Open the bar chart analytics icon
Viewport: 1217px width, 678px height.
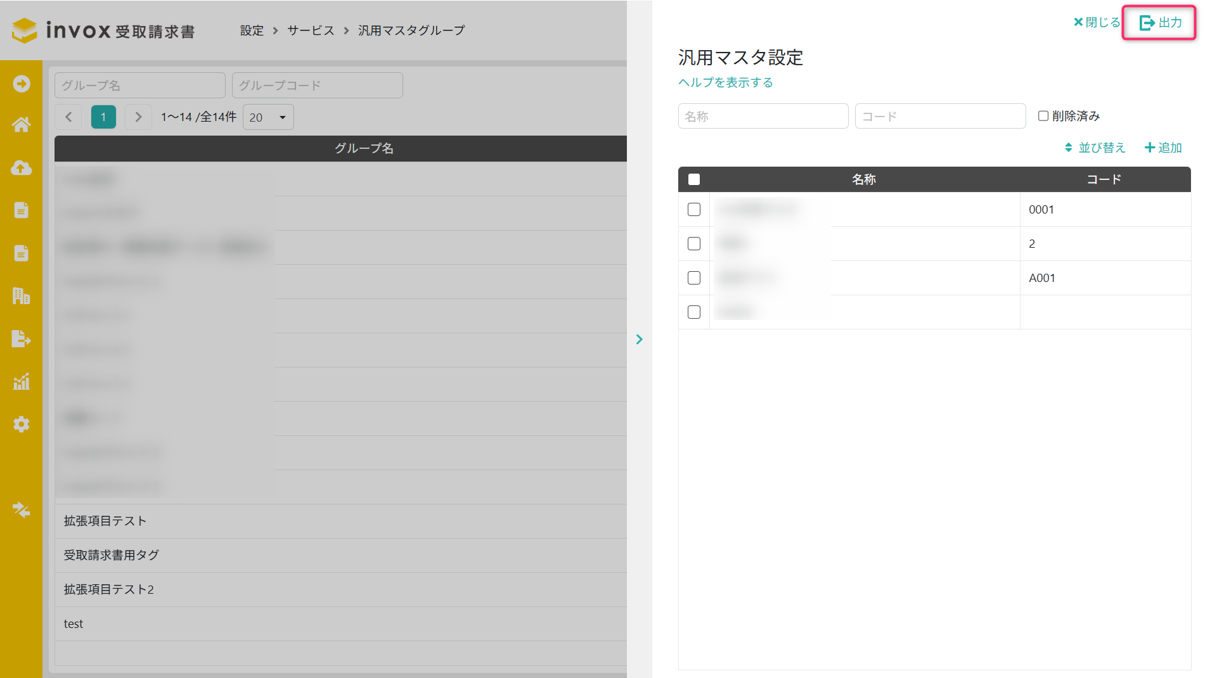click(x=21, y=381)
